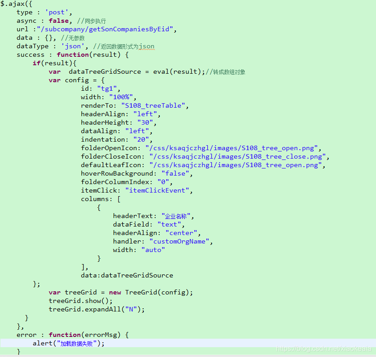The image size is (376, 357).
Task: Click the headerAlign "center" value
Action: pos(181,233)
